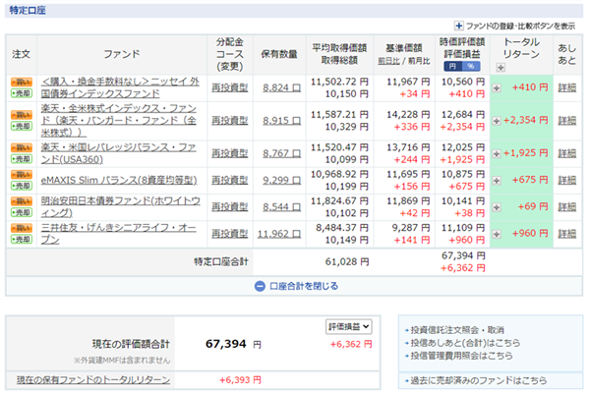Switch valuation display to 円
This screenshot has height=393, width=590.
click(450, 66)
